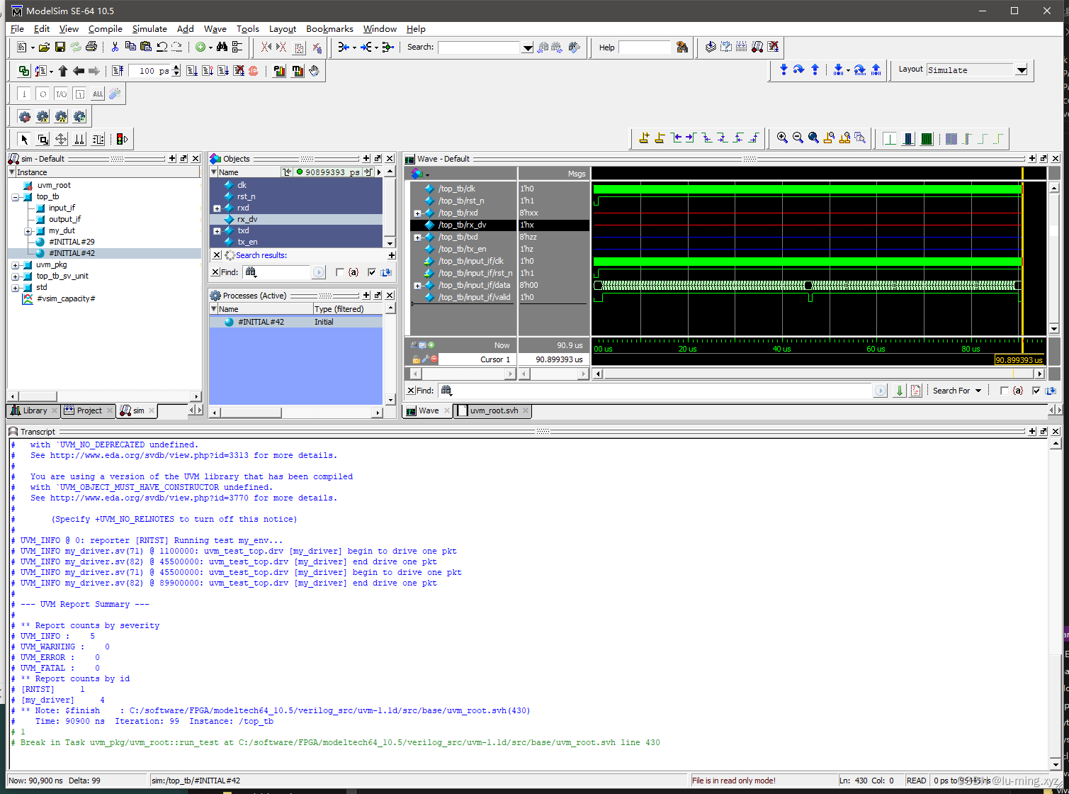Open the Compile menu

[x=106, y=29]
